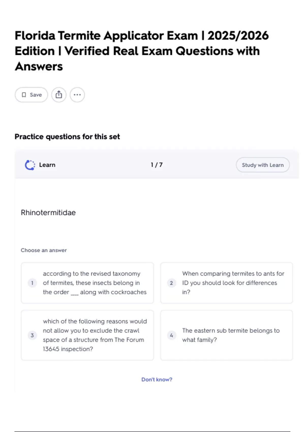Click the number 4 badge
This screenshot has height=432, width=305.
pyautogui.click(x=172, y=335)
